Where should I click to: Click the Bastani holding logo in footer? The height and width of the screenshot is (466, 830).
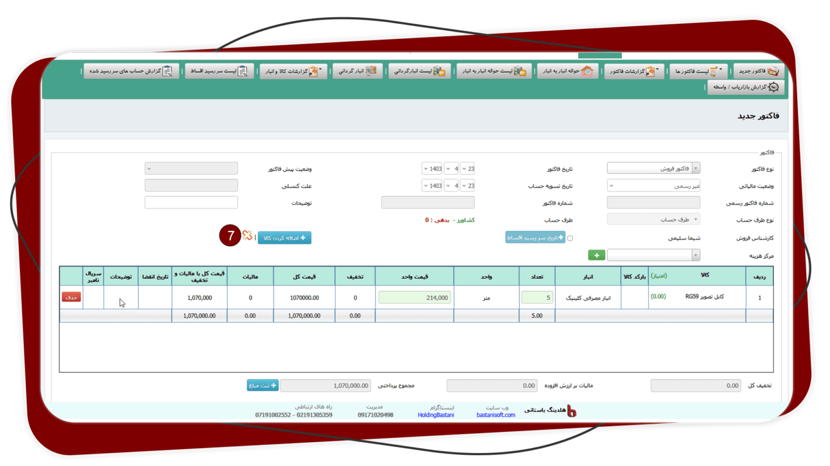pyautogui.click(x=571, y=411)
